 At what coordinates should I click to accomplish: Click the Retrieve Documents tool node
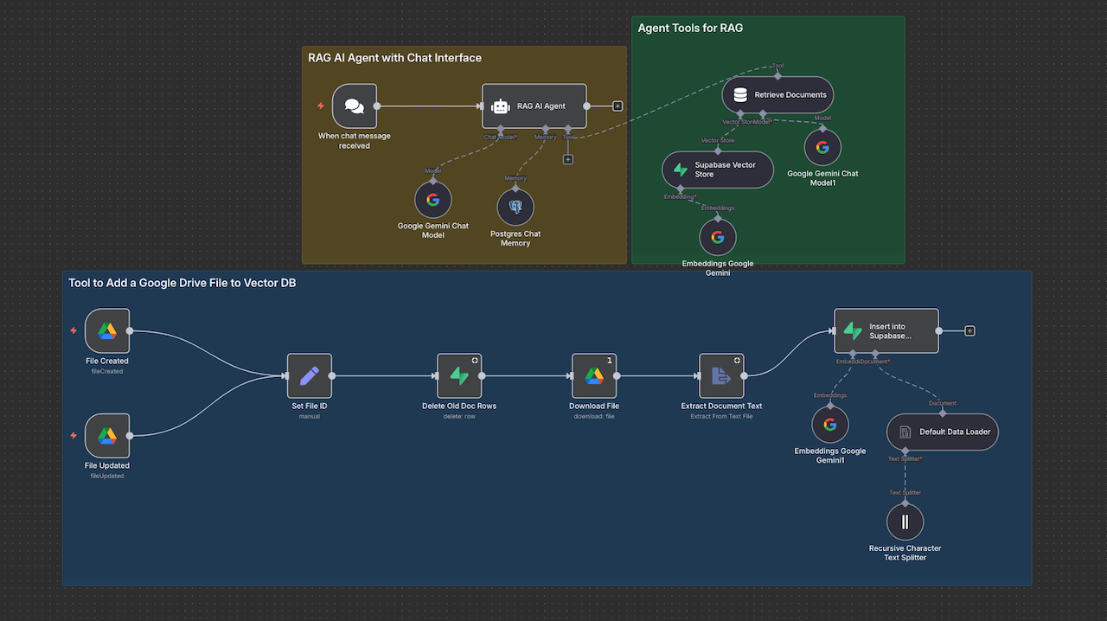[777, 94]
